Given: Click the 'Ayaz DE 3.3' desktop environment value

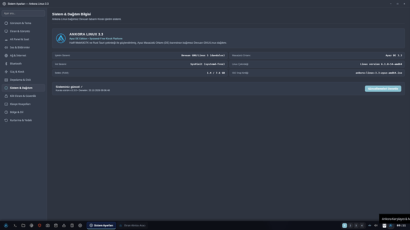Looking at the screenshot, I should click(x=393, y=56).
